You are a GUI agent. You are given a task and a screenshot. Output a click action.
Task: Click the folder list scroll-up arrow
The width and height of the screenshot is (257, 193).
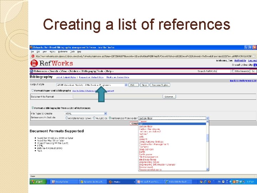click(207, 122)
